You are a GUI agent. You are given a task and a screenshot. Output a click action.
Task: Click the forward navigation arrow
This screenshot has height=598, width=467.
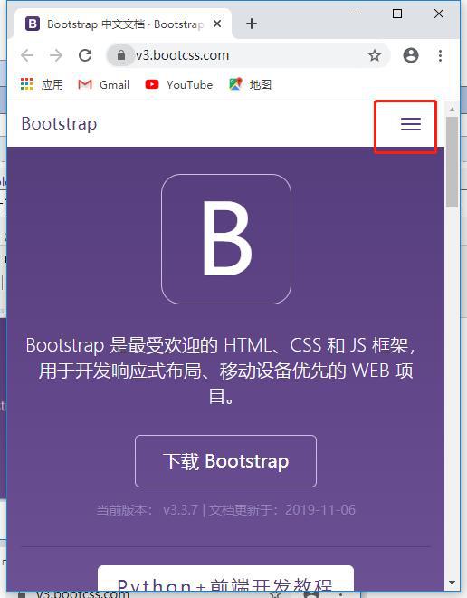coord(56,55)
